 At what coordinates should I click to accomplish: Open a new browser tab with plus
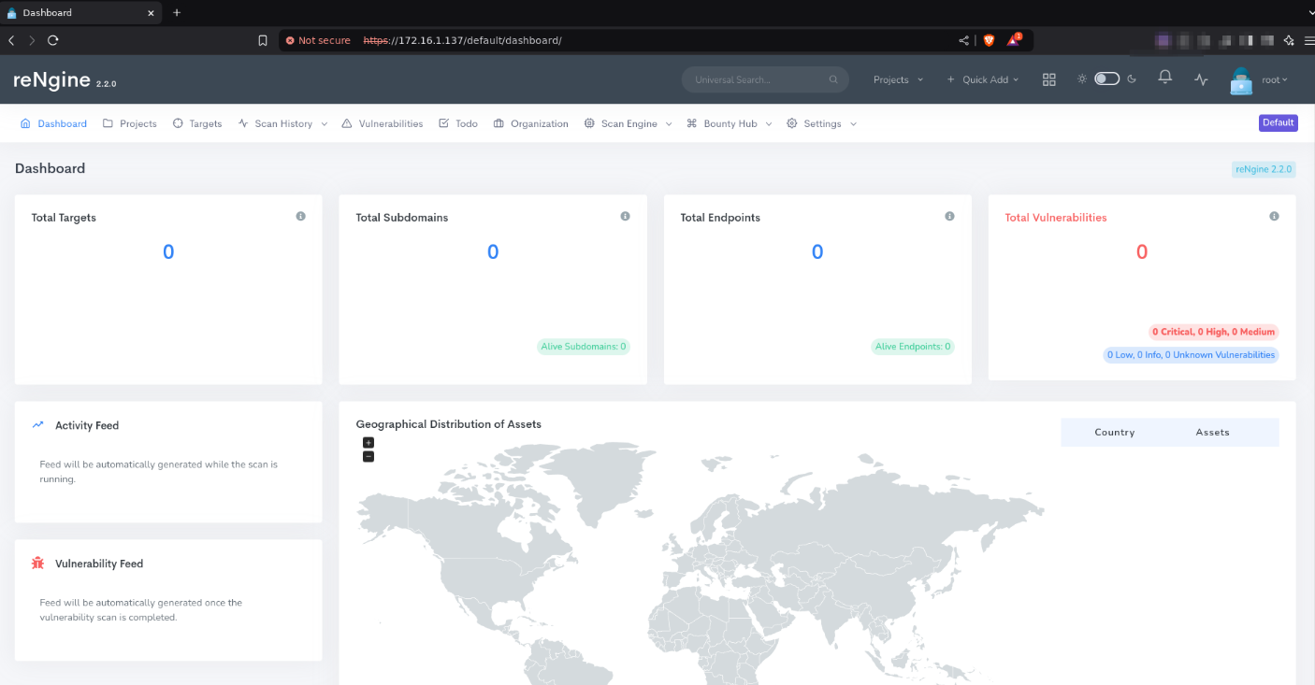[x=177, y=12]
